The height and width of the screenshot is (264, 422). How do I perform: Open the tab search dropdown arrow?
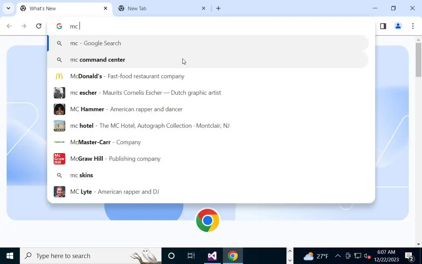(x=8, y=8)
